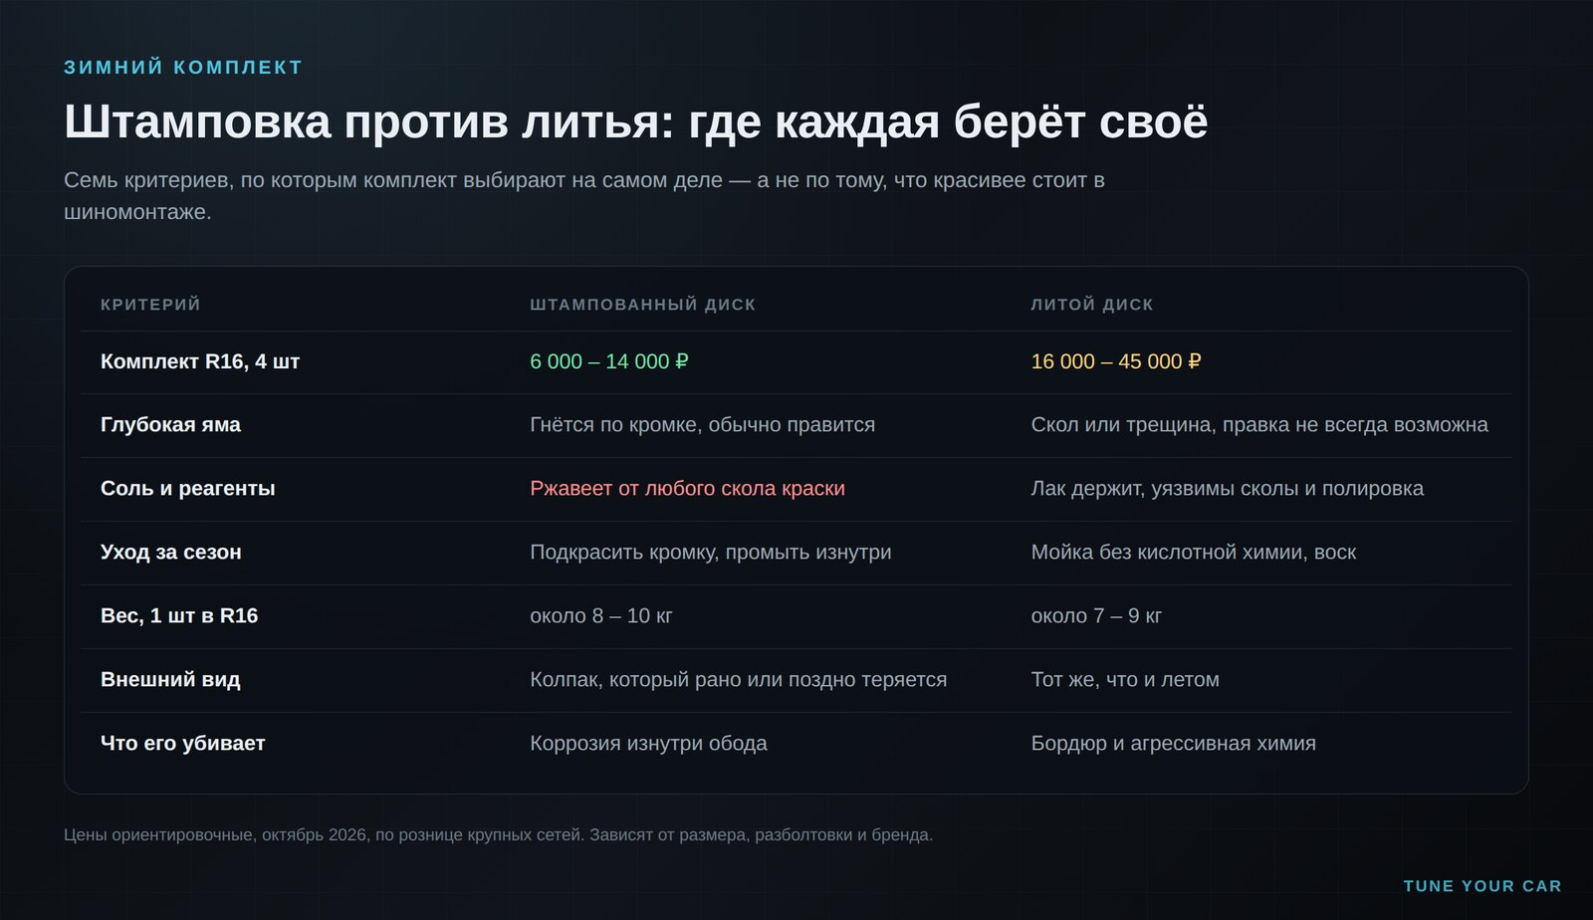Select the row label 'Уход за сезон'

pos(171,552)
